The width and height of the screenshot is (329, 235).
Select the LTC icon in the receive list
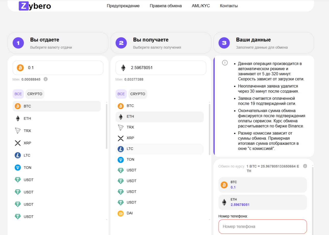tap(121, 149)
